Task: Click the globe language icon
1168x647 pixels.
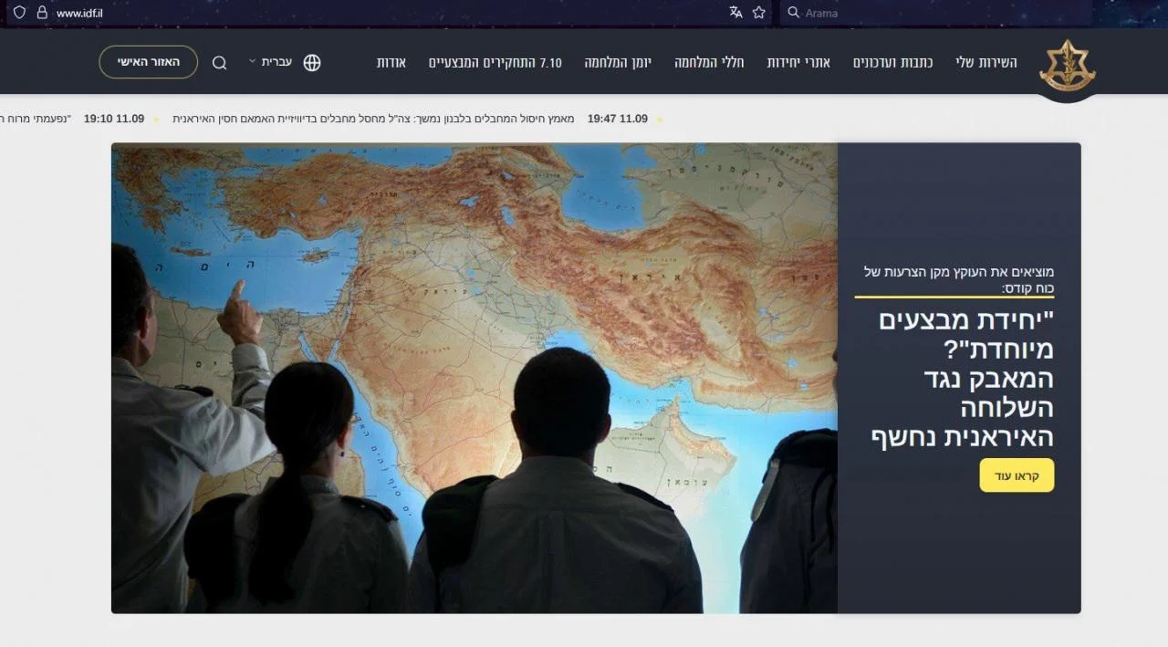Action: pos(312,63)
